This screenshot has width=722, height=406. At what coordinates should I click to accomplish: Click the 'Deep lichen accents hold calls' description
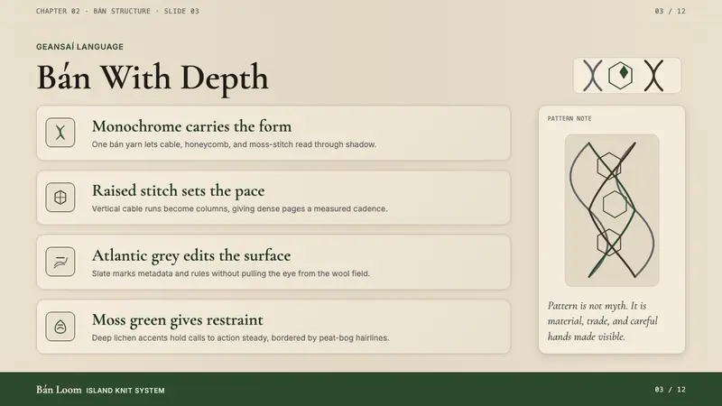[240, 337]
